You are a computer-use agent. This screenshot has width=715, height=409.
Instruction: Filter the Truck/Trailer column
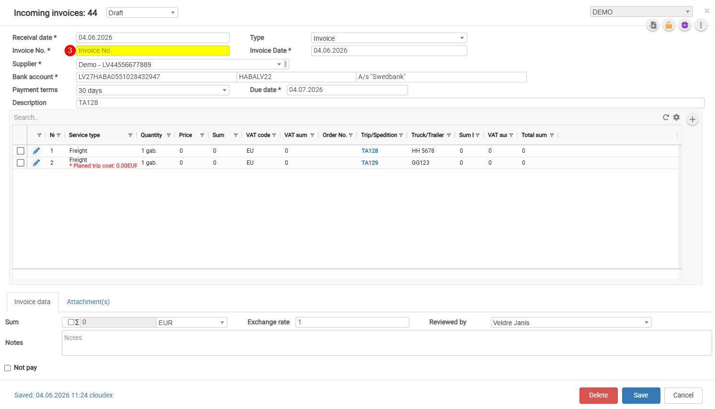[449, 135]
